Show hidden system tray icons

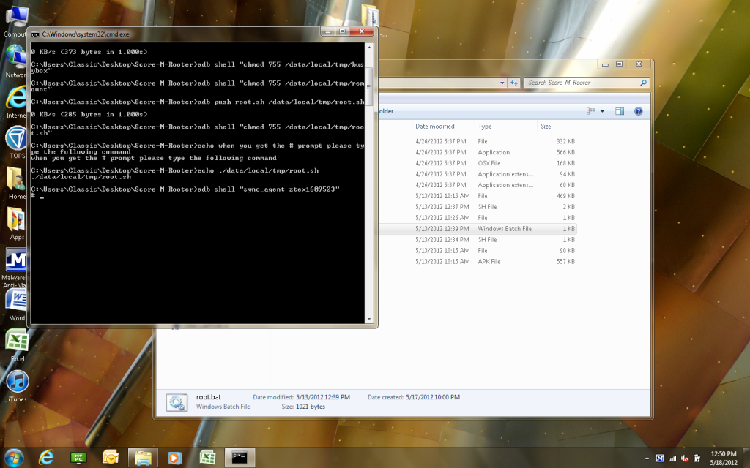647,458
